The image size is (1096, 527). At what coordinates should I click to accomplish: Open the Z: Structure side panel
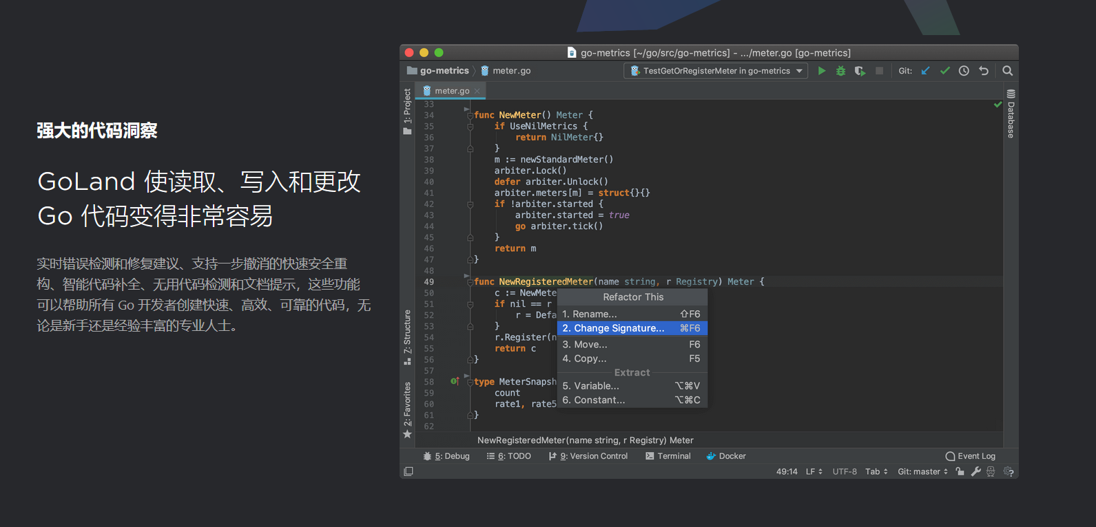coord(407,337)
